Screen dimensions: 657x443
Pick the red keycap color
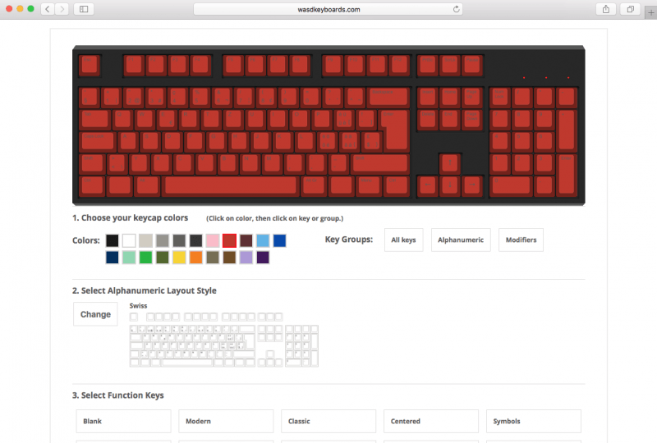pyautogui.click(x=229, y=240)
